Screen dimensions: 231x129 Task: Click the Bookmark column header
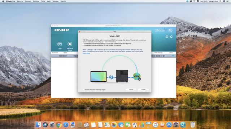tap(55, 53)
